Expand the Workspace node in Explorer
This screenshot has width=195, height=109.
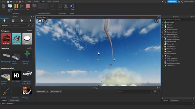163,22
